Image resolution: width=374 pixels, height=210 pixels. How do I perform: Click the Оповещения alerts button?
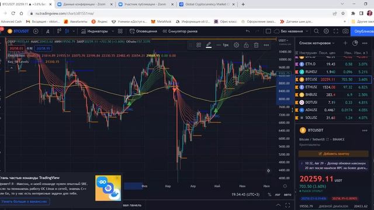pos(143,31)
